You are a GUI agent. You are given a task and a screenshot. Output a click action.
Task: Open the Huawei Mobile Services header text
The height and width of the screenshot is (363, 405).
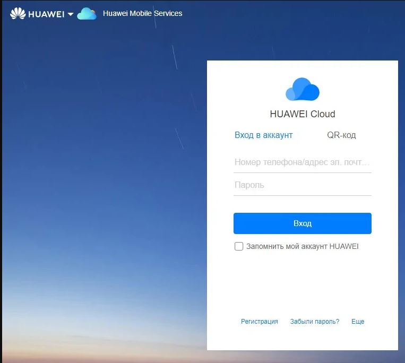143,13
